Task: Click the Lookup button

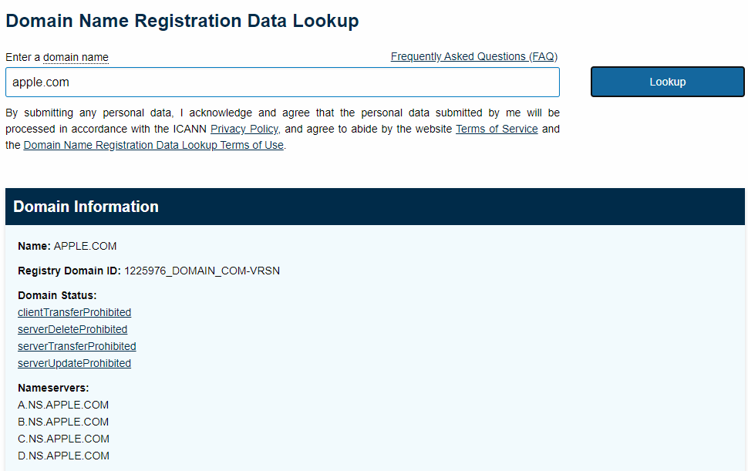Action: click(x=667, y=82)
